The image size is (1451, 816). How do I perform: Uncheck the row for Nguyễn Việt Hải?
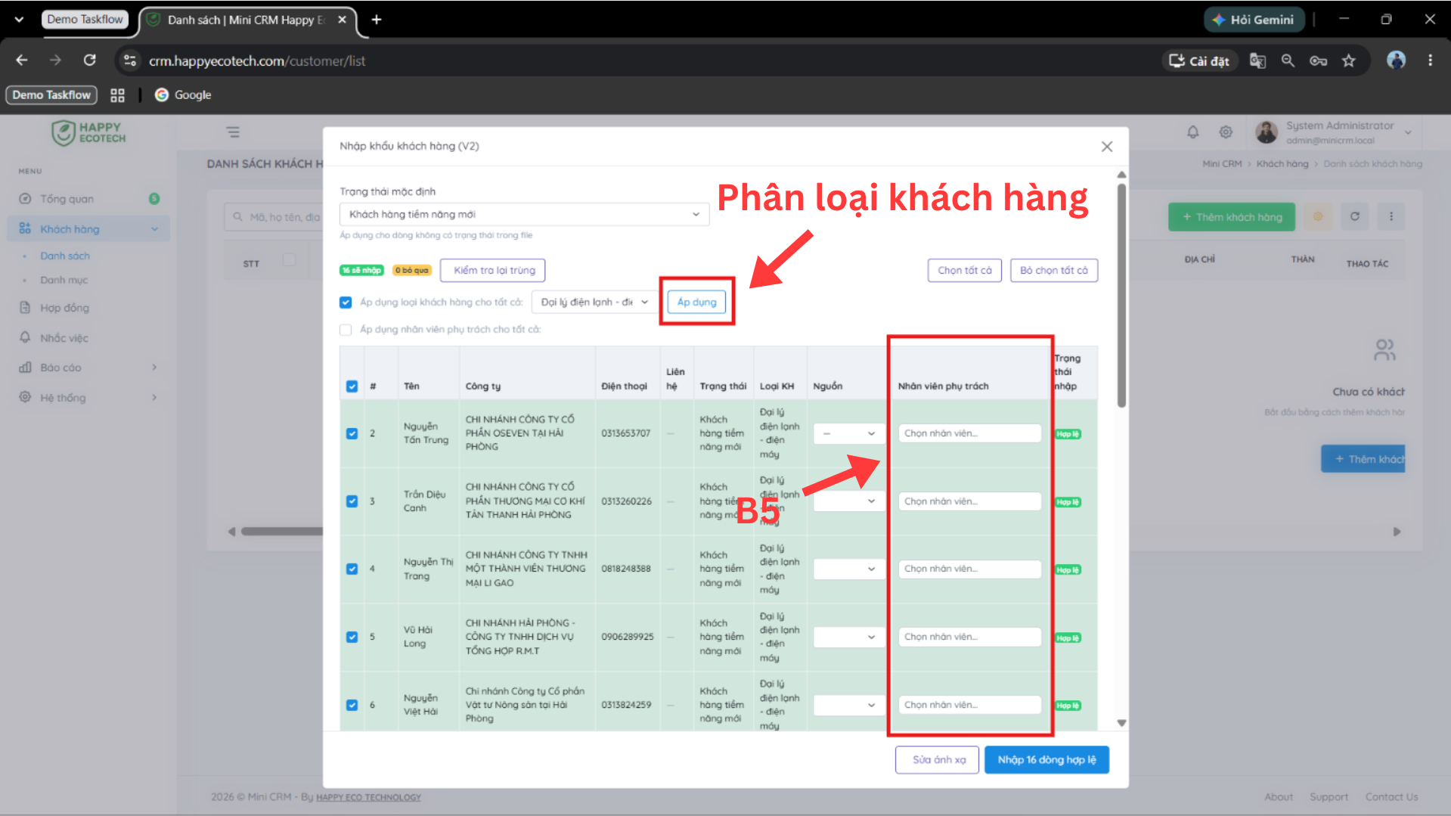click(352, 705)
